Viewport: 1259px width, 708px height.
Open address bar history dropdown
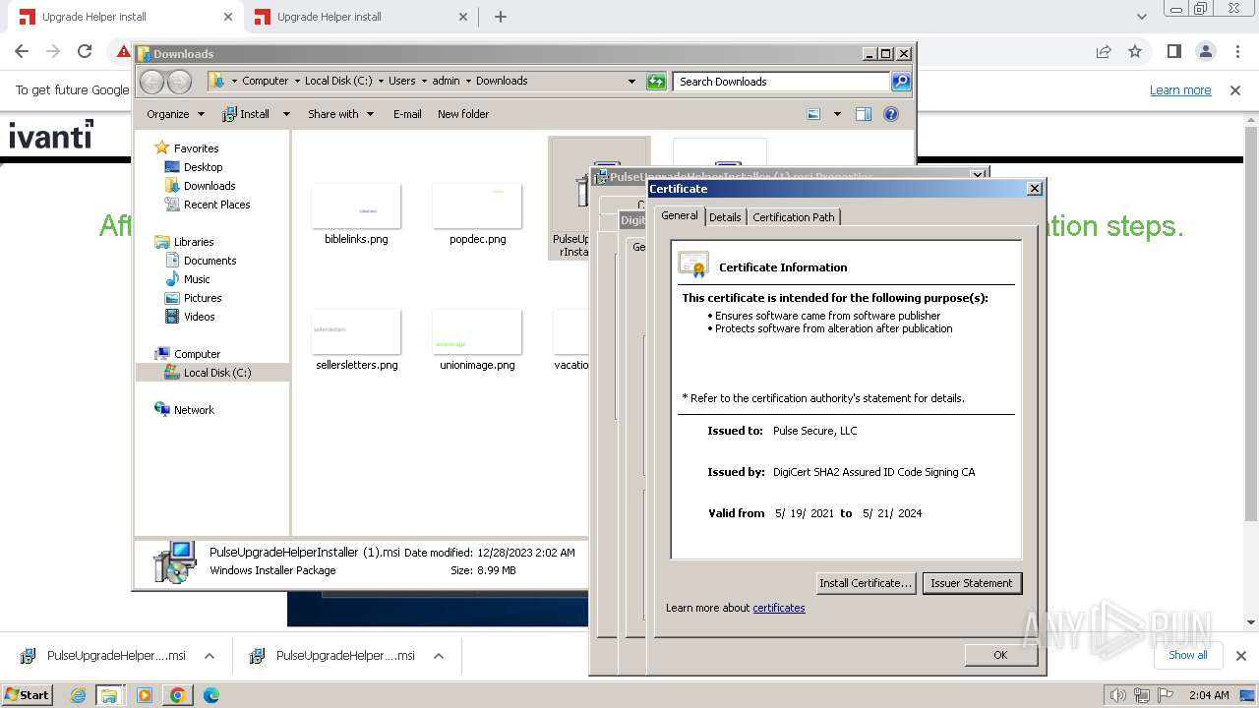(x=631, y=82)
